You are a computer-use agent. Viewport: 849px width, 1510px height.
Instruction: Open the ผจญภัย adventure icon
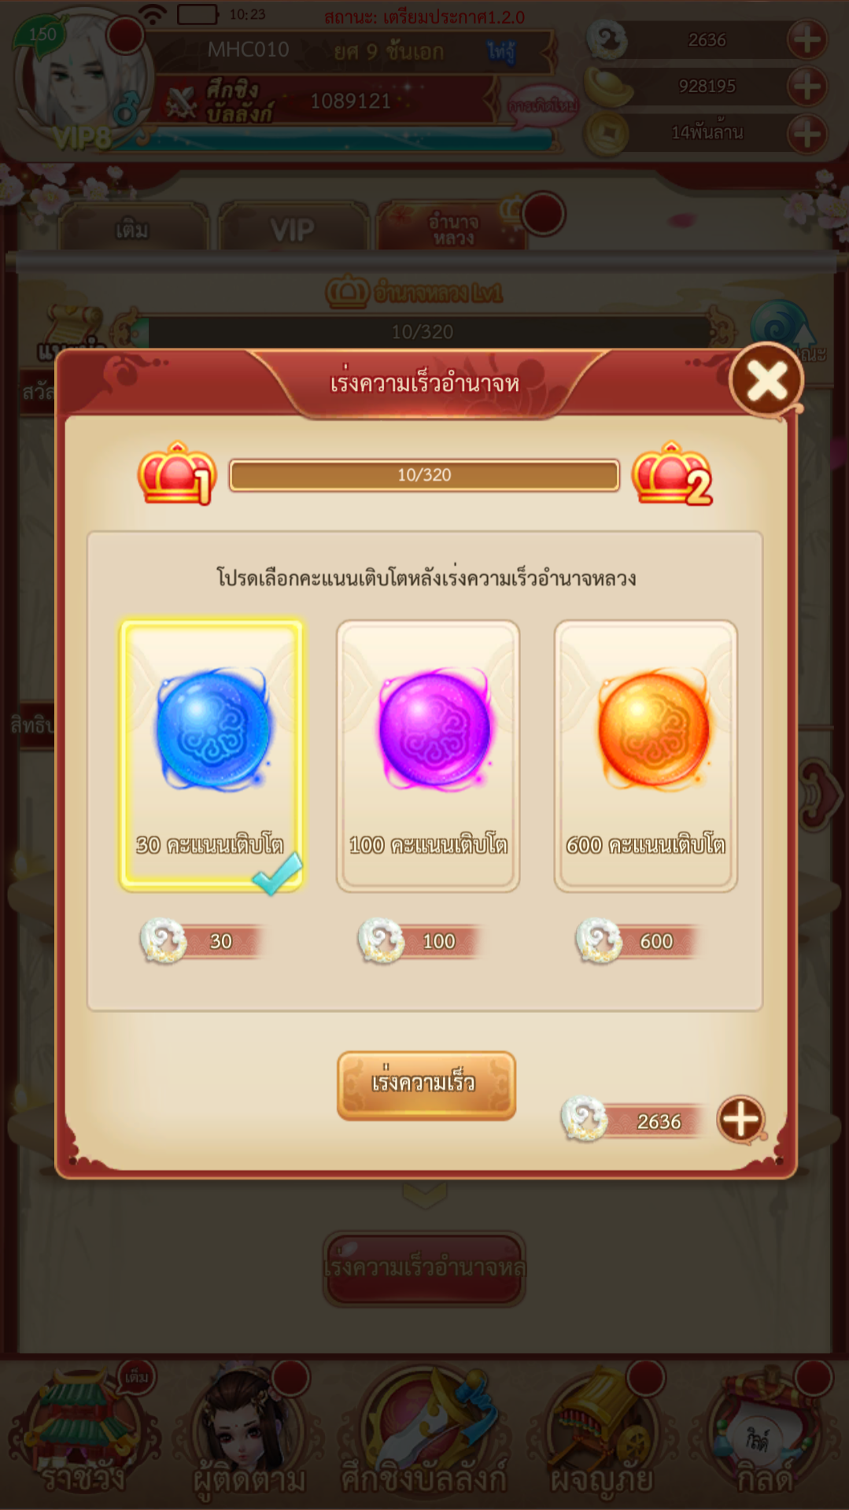602,1433
